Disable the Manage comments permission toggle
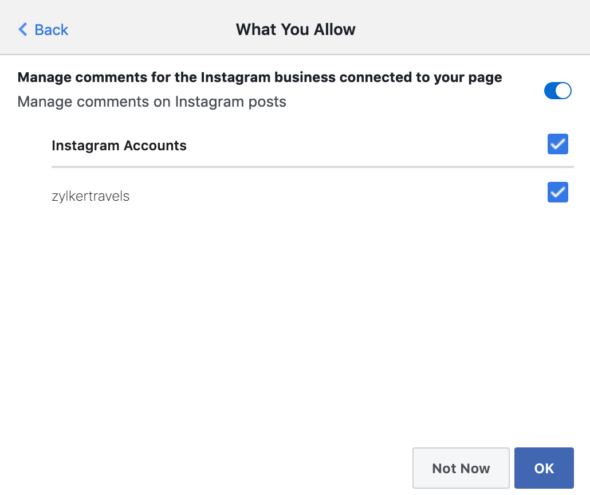590x495 pixels. pyautogui.click(x=557, y=91)
